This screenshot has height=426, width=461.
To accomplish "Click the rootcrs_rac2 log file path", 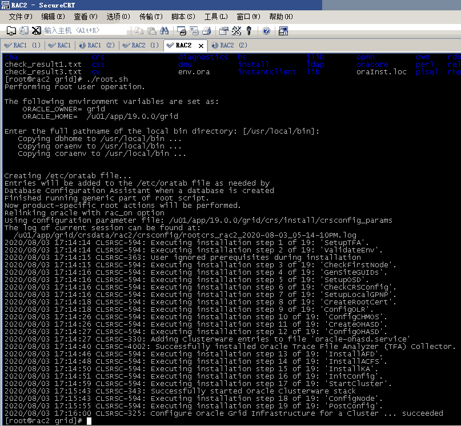I will click(185, 235).
